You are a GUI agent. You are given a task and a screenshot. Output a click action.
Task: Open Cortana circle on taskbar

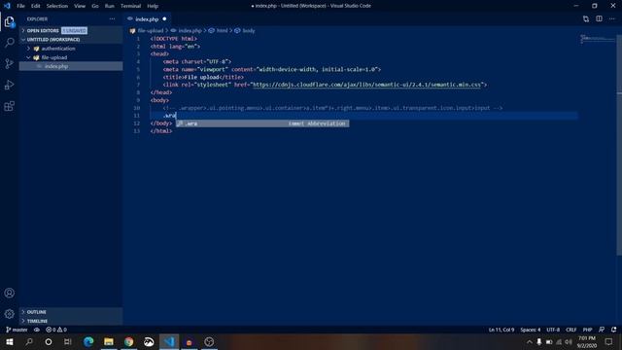pyautogui.click(x=49, y=341)
